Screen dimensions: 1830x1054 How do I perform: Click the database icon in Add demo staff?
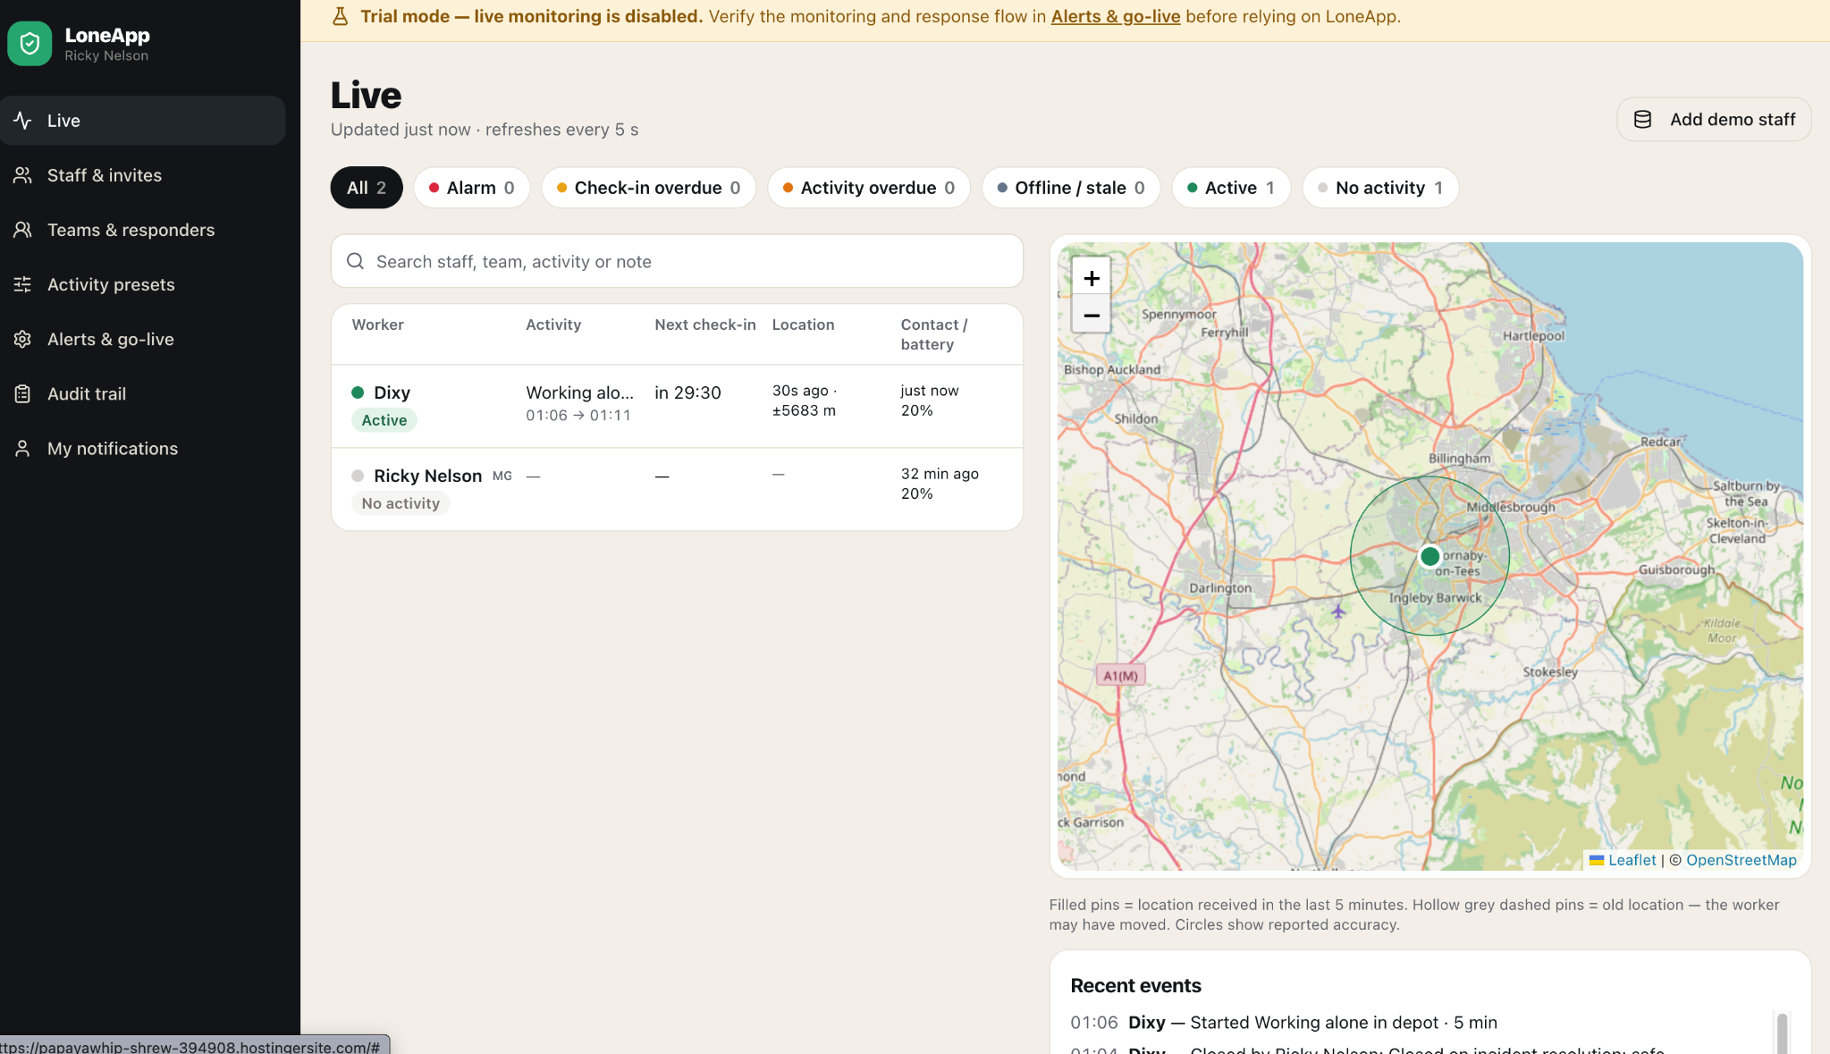tap(1642, 119)
